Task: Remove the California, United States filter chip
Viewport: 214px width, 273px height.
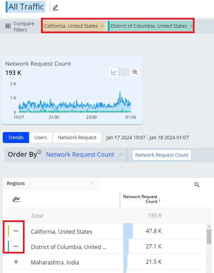Action: 102,26
